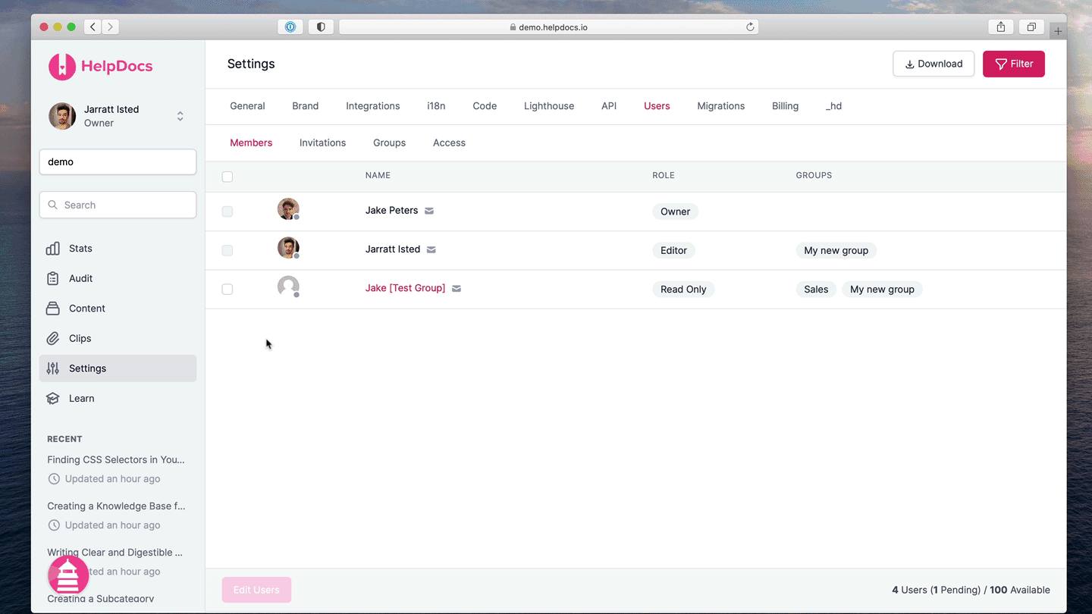Viewport: 1092px width, 614px height.
Task: Switch to the Access sub-tab
Action: [449, 143]
